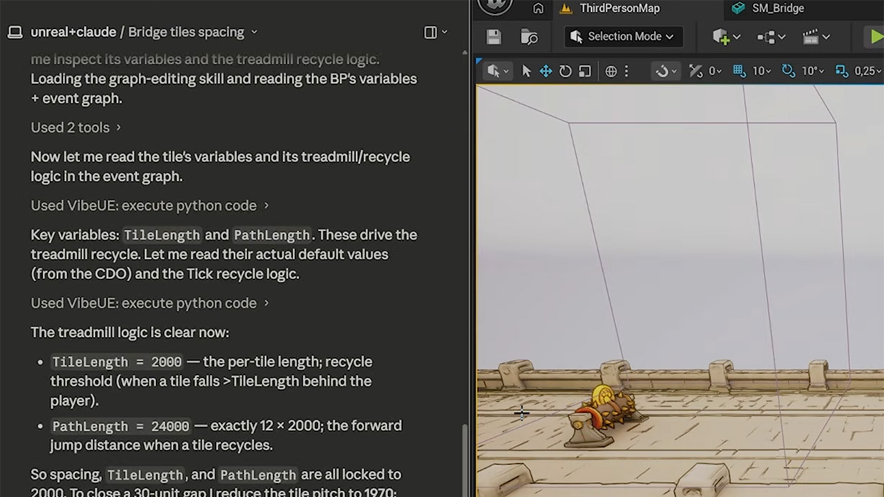Click the inline 'PathLength' code in Key variables
This screenshot has width=884, height=497.
pyautogui.click(x=272, y=235)
